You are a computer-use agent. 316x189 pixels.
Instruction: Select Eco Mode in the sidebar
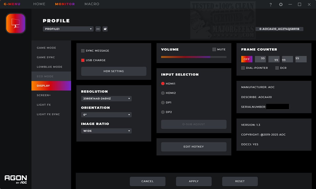coord(51,76)
